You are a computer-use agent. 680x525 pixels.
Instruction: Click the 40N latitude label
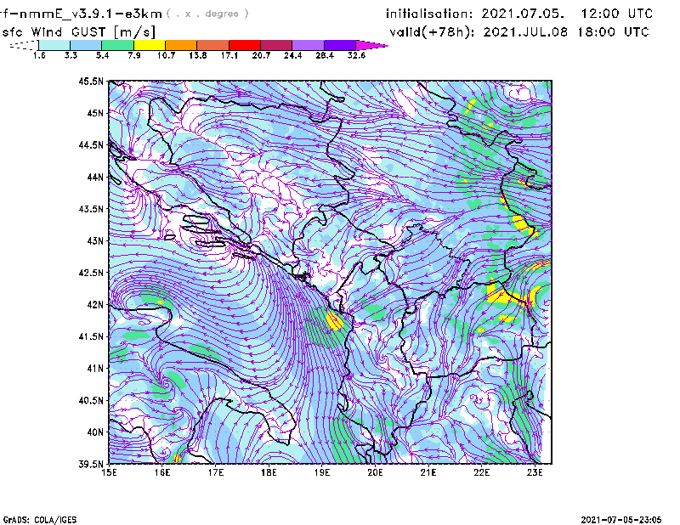coord(95,432)
